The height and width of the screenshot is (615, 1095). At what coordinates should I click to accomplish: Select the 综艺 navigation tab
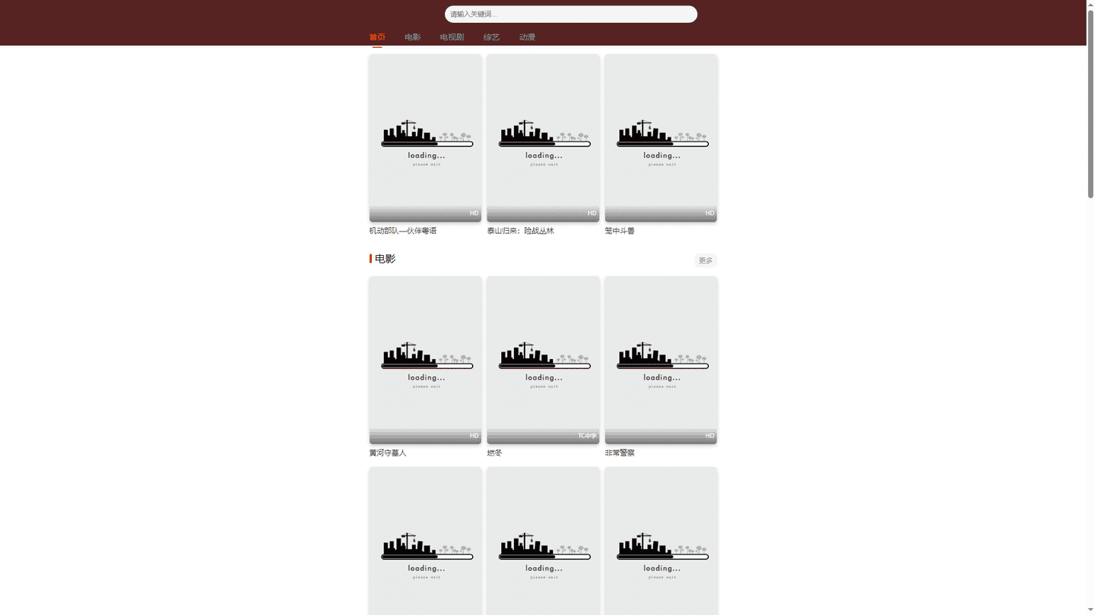pos(491,37)
